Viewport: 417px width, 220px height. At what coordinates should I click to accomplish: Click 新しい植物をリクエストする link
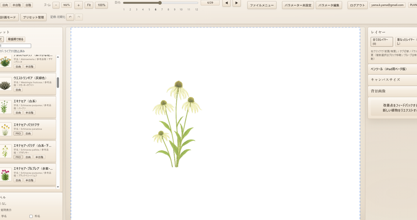click(x=400, y=110)
